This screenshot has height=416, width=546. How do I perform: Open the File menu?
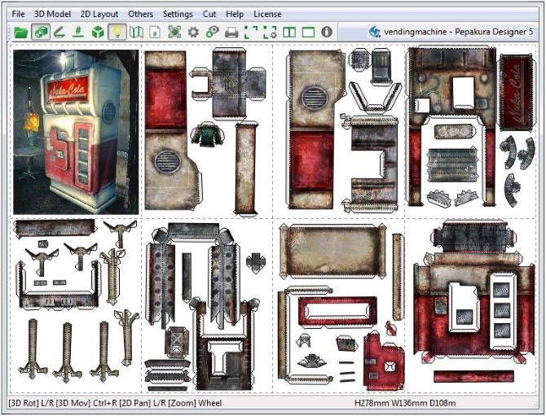(18, 15)
